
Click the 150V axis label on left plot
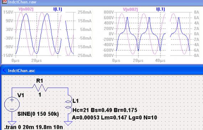[8, 12]
